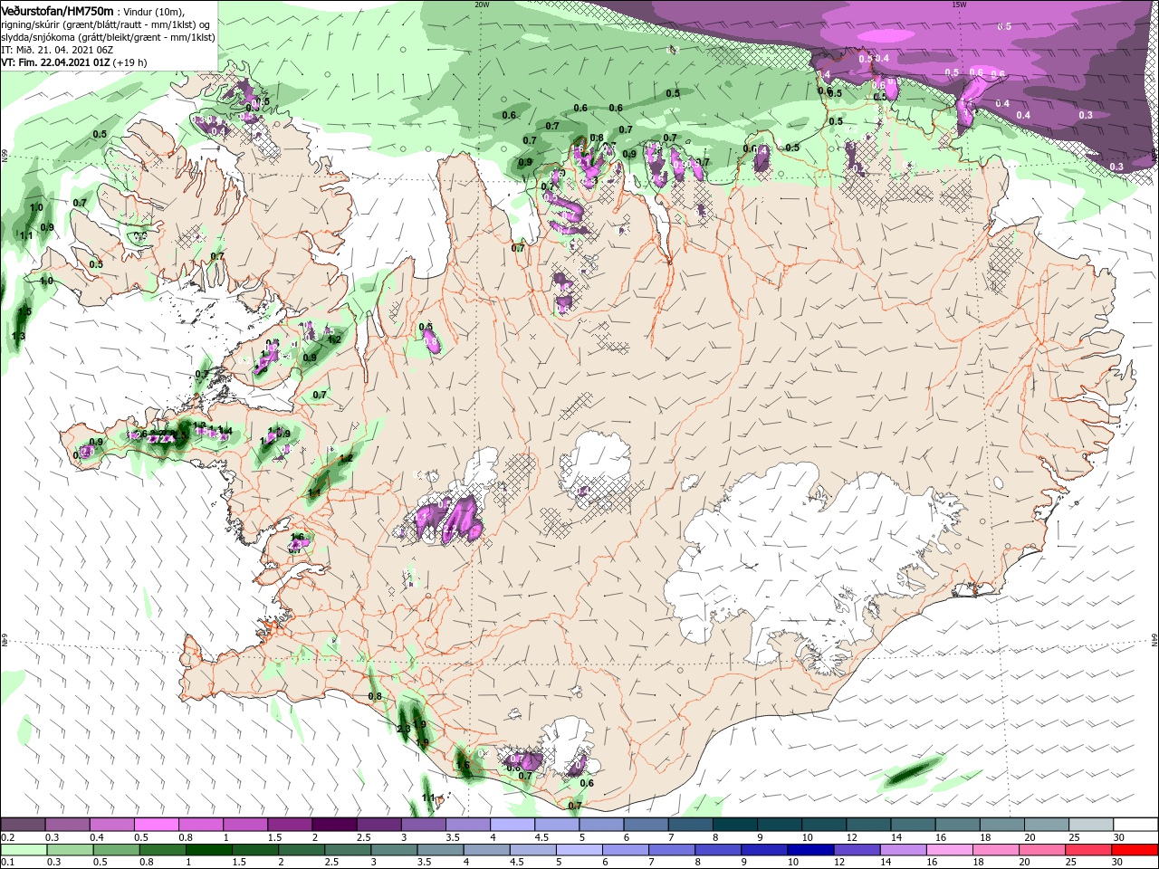Viewport: 1159px width, 869px height.
Task: Click the 2.3 precipitation value on south coast
Action: tap(404, 729)
